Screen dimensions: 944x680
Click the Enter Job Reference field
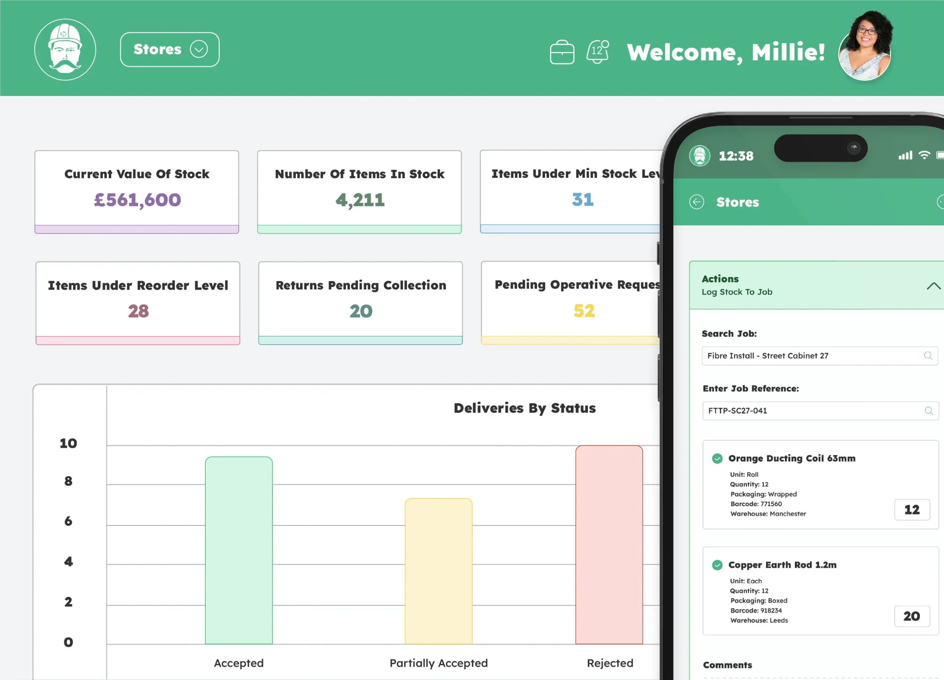coord(820,411)
